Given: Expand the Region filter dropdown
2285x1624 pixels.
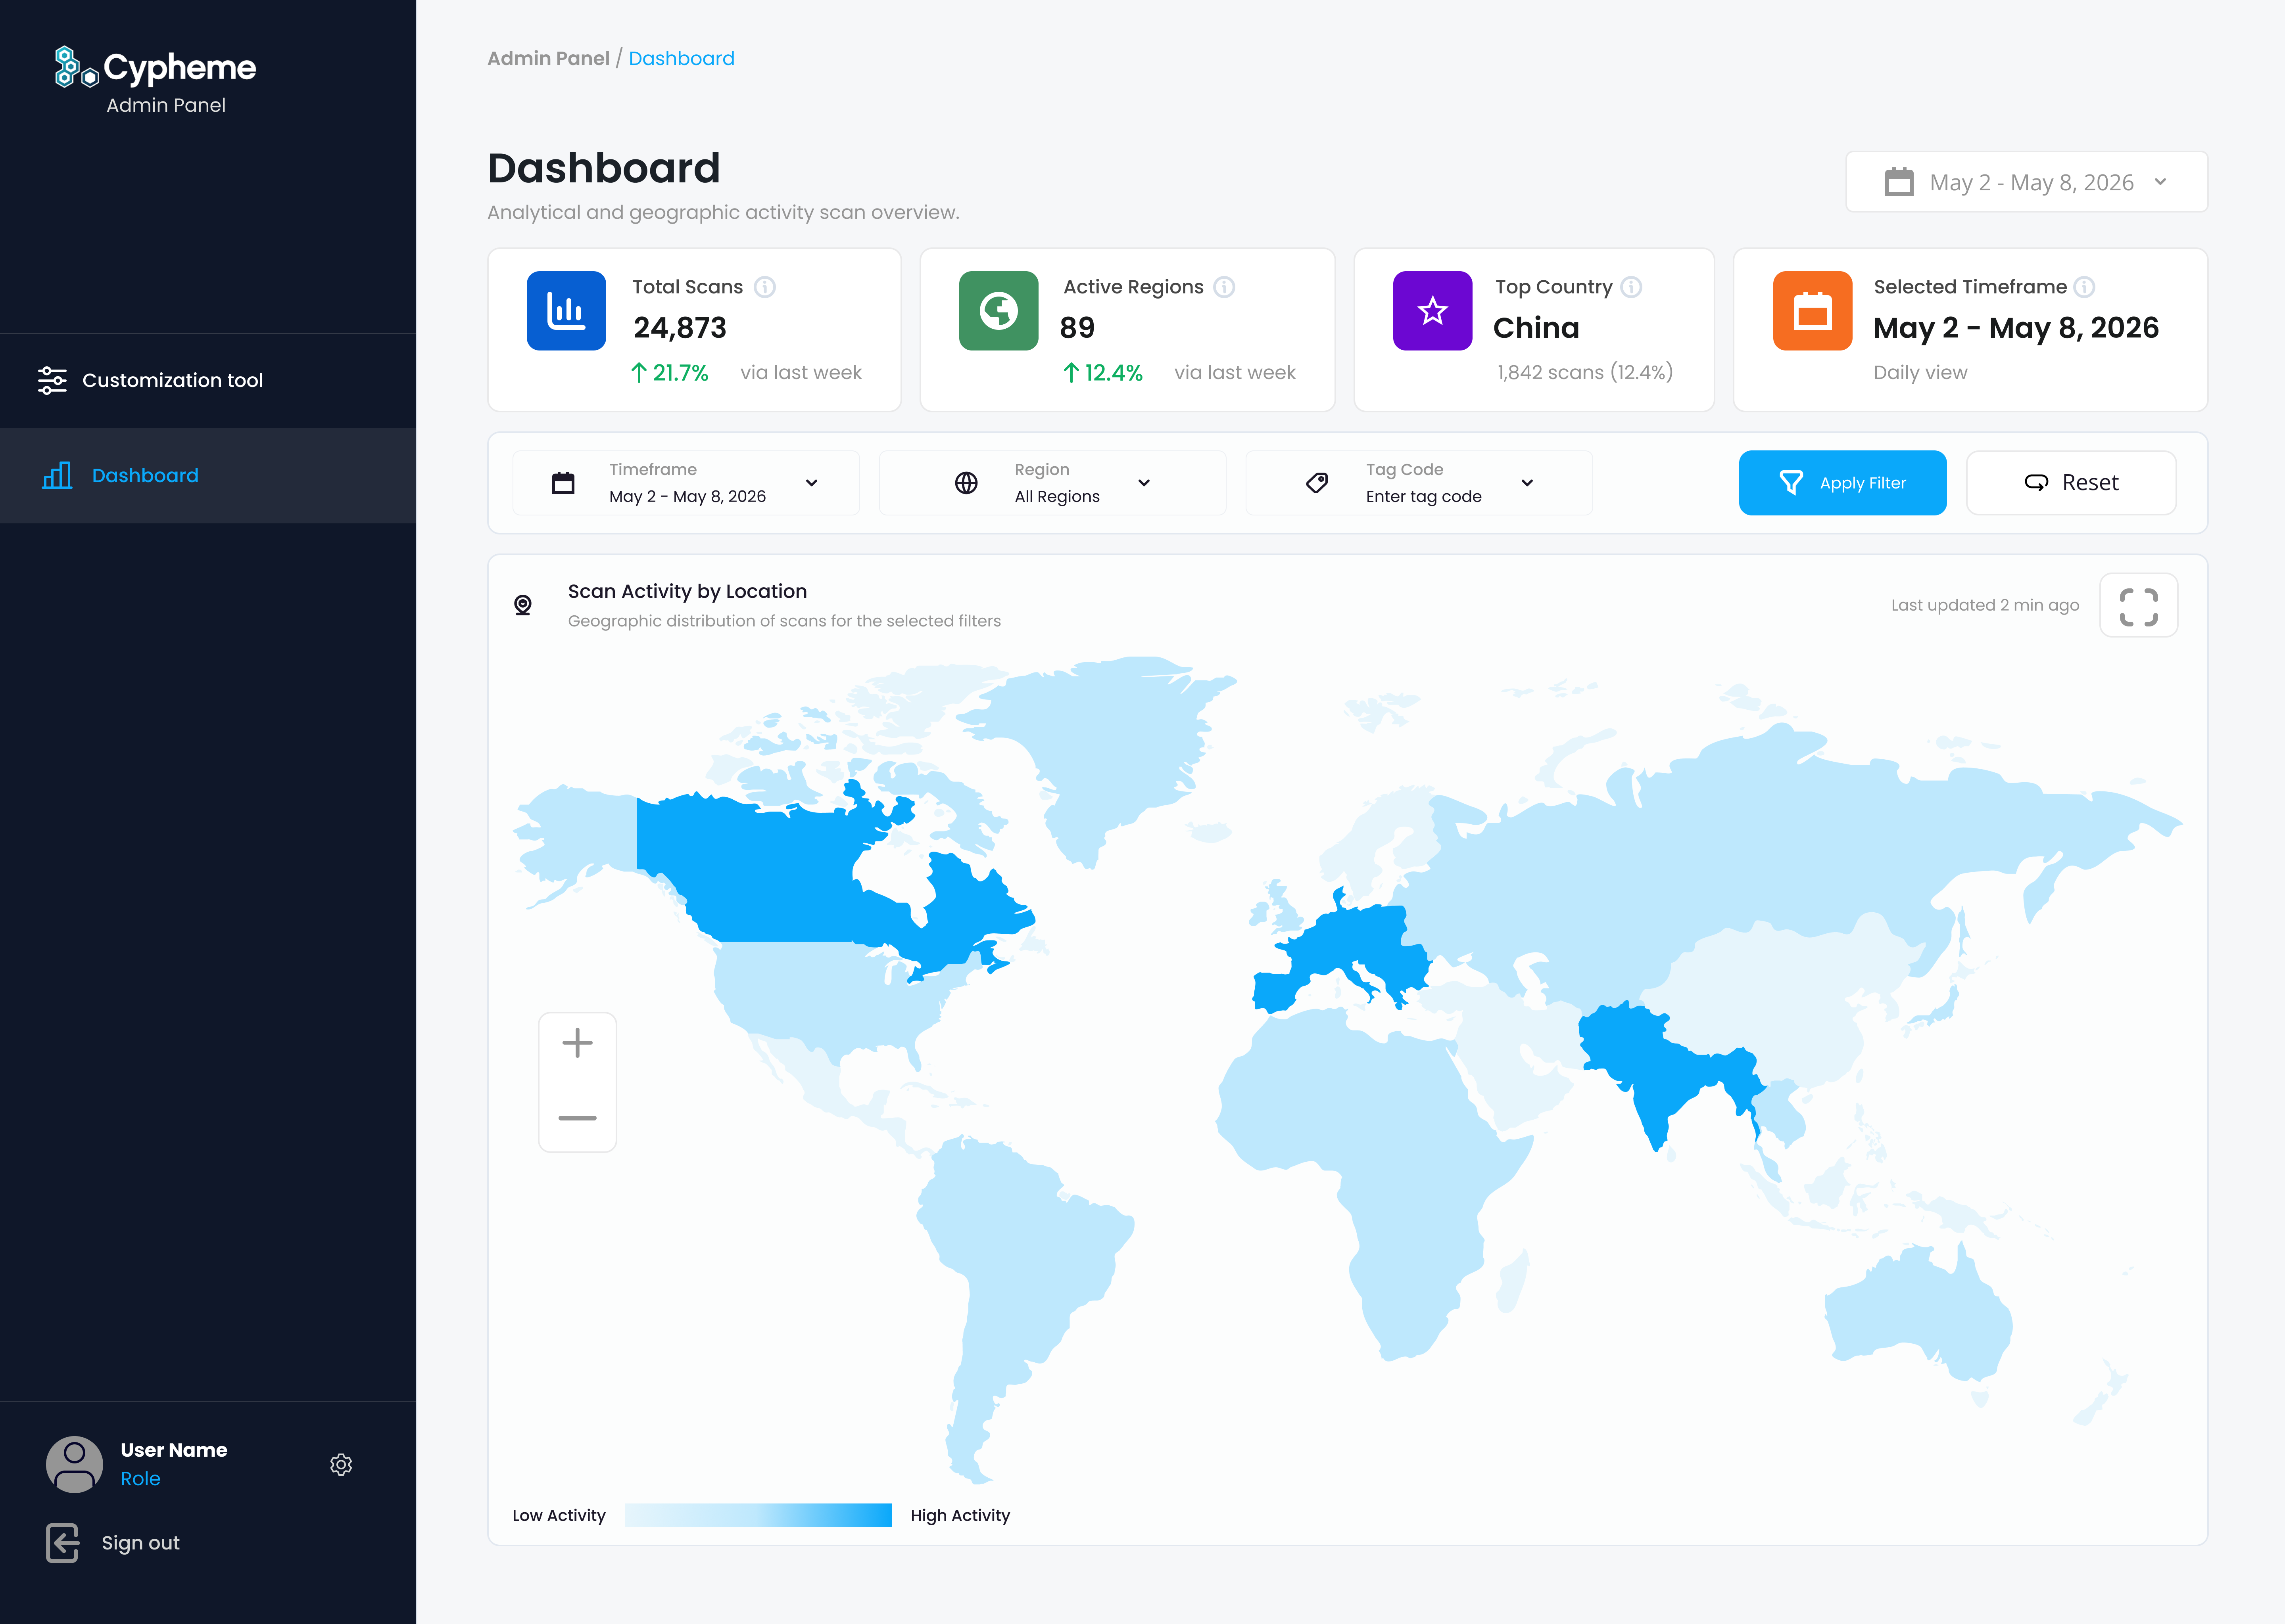Looking at the screenshot, I should click(1052, 483).
